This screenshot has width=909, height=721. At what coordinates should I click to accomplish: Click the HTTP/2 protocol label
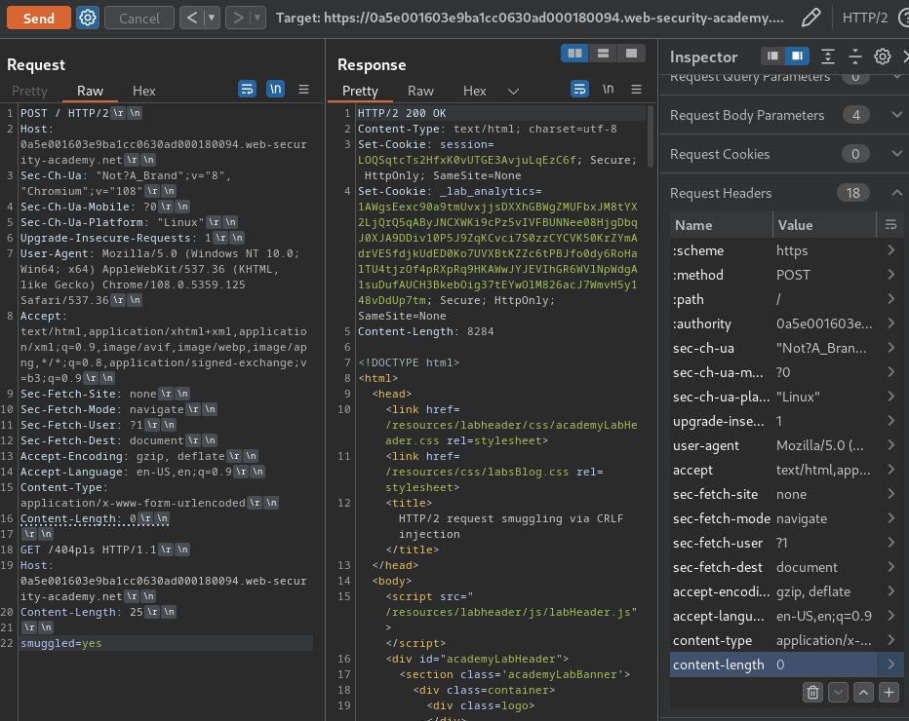tap(864, 18)
